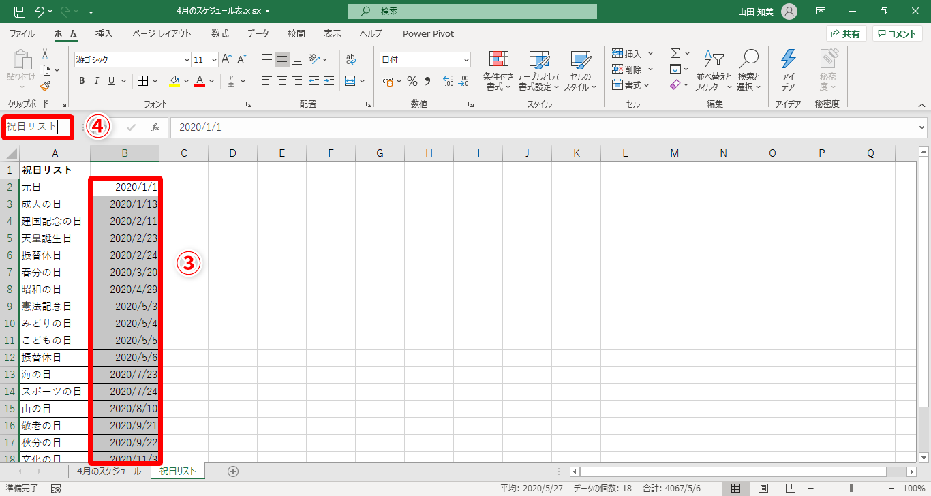The width and height of the screenshot is (931, 496).
Task: Open the font name dropdown 游ゴシック
Action: pyautogui.click(x=187, y=59)
